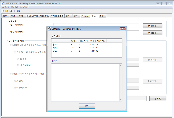This screenshot has height=118, width=174.
Task: Enable 강력한 이름의 어셈블리에 다시 서명 checkbox
Action: click(11, 45)
